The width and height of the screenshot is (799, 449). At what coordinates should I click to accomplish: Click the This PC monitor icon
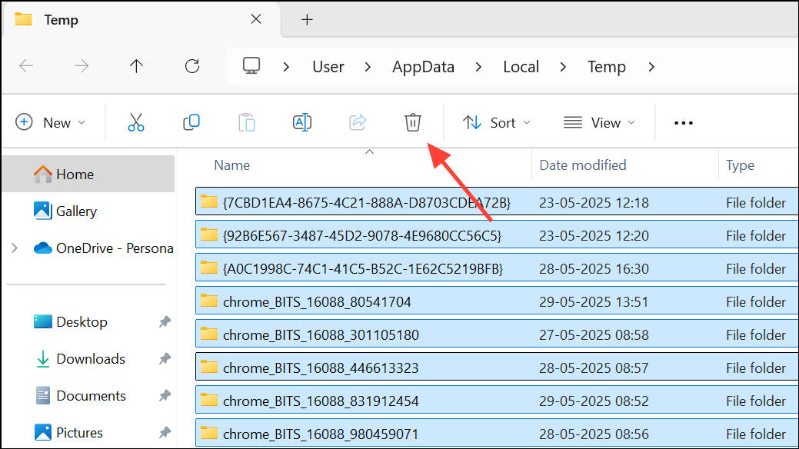pyautogui.click(x=251, y=67)
